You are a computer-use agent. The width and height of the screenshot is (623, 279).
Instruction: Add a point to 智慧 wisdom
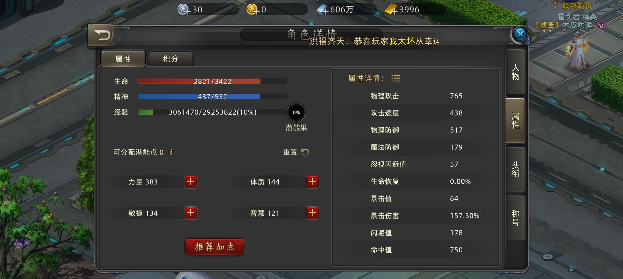313,213
